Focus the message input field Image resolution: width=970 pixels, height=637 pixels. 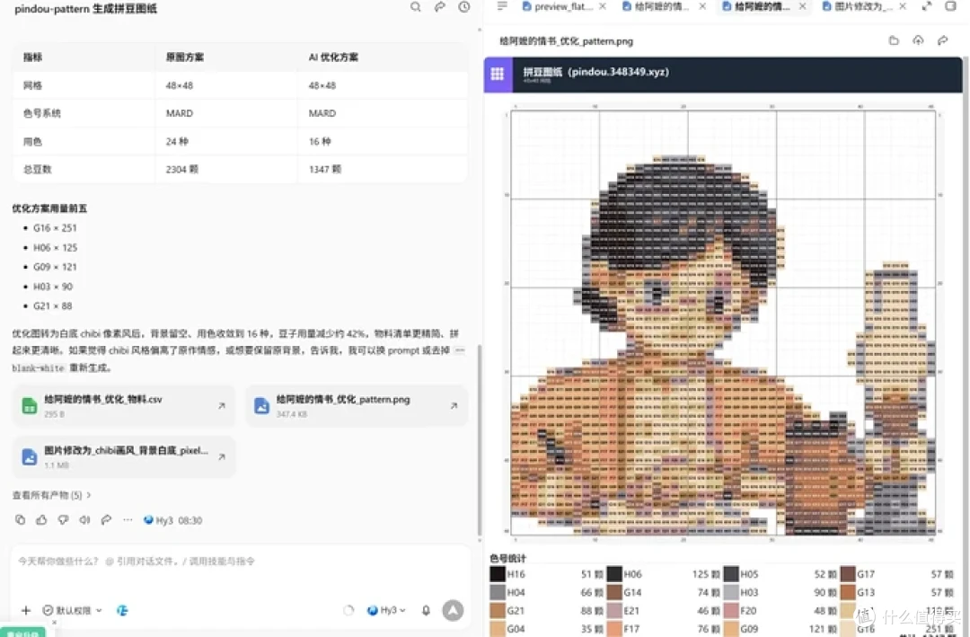(x=240, y=562)
